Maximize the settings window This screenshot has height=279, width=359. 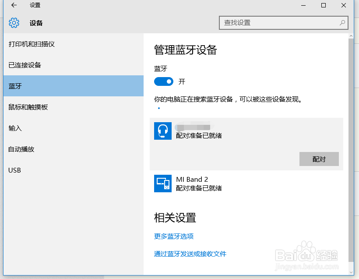coord(324,5)
